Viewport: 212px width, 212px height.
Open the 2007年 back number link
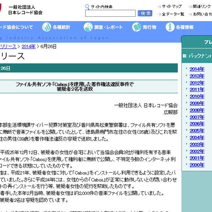[x=197, y=117]
